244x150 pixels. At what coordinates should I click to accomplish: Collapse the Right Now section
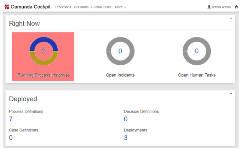pyautogui.click(x=231, y=19)
